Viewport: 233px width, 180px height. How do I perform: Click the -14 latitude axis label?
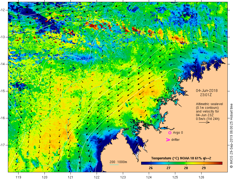(3, 64)
